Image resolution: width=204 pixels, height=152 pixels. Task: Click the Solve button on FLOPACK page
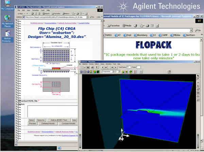coord(31,120)
